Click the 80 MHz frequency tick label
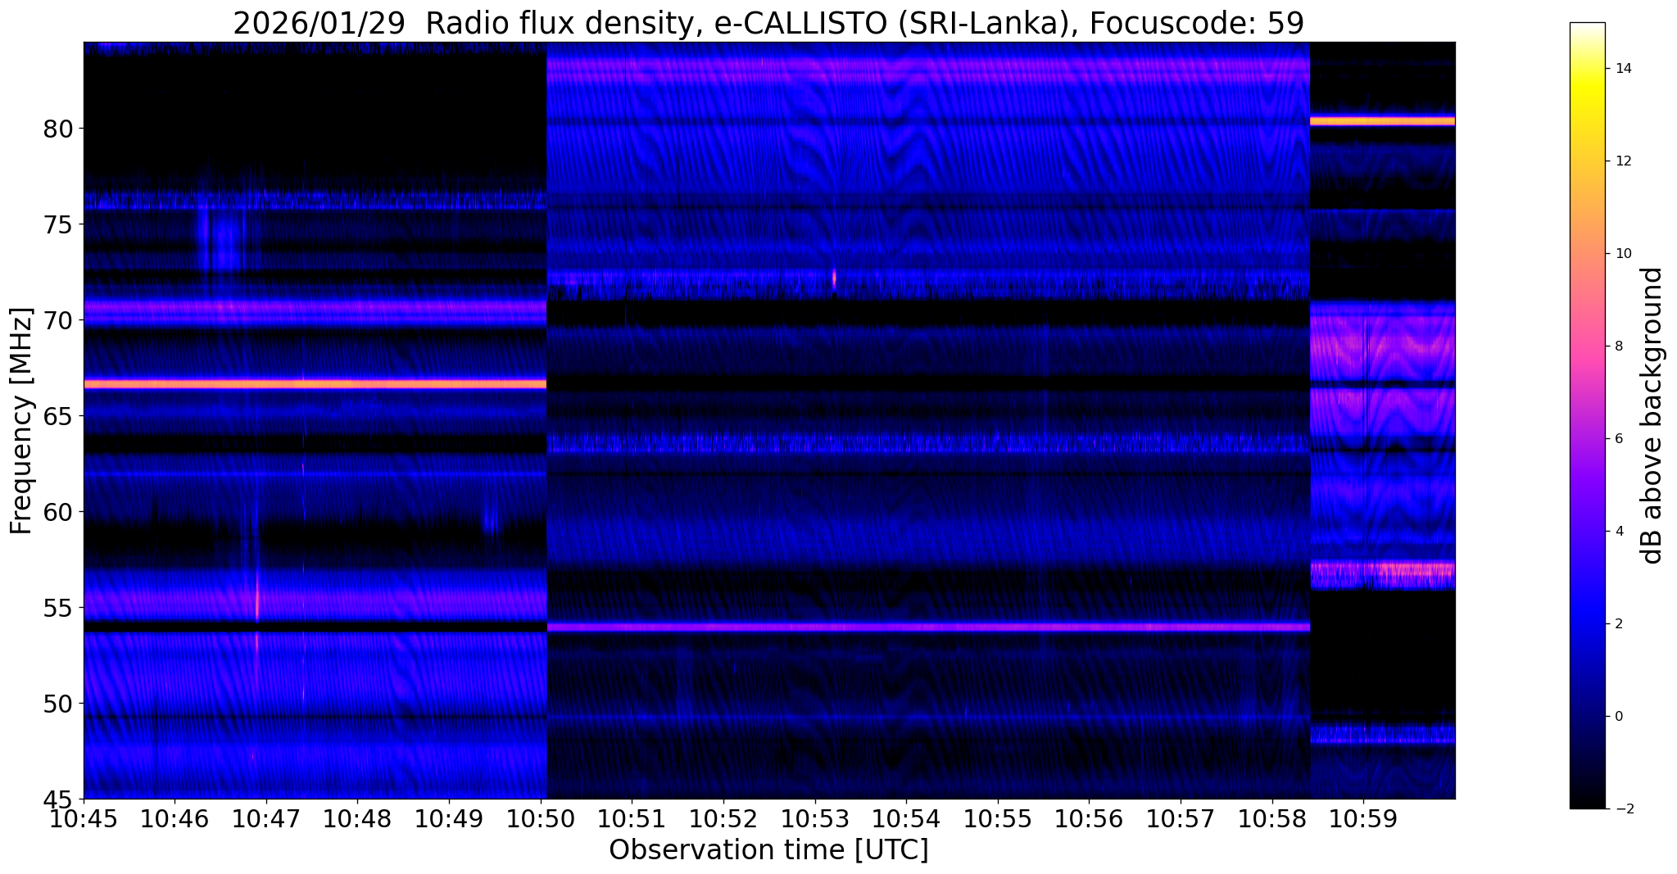This screenshot has width=1677, height=874. 58,129
